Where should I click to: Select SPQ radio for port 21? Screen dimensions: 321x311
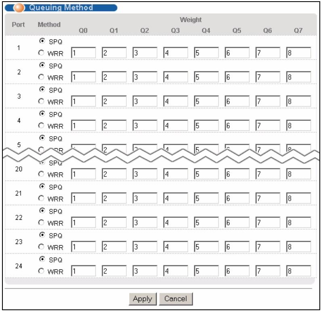(42, 186)
